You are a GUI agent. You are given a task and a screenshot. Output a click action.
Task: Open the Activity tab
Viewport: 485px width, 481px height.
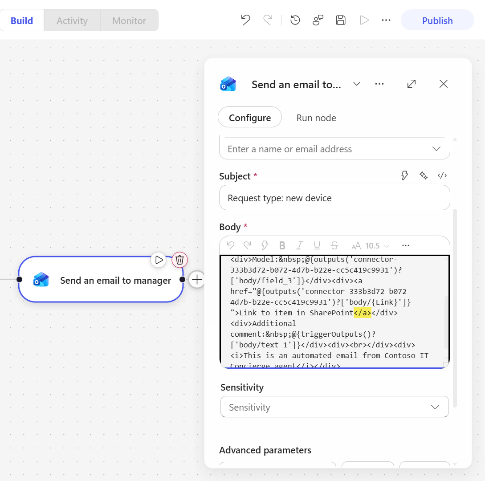72,20
